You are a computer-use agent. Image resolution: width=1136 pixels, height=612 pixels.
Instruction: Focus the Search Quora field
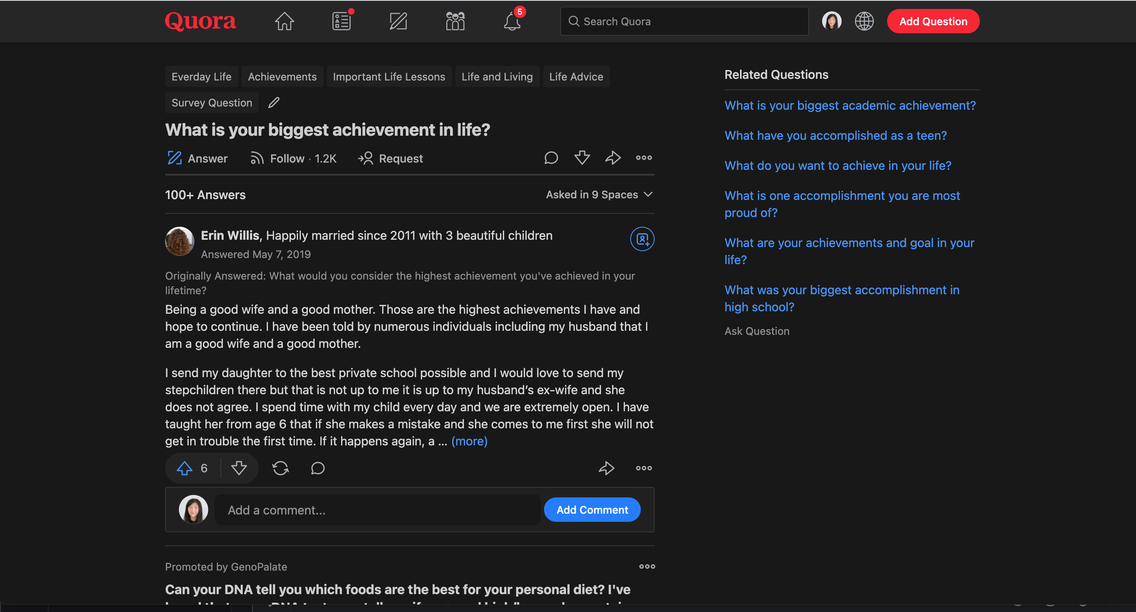tap(683, 21)
